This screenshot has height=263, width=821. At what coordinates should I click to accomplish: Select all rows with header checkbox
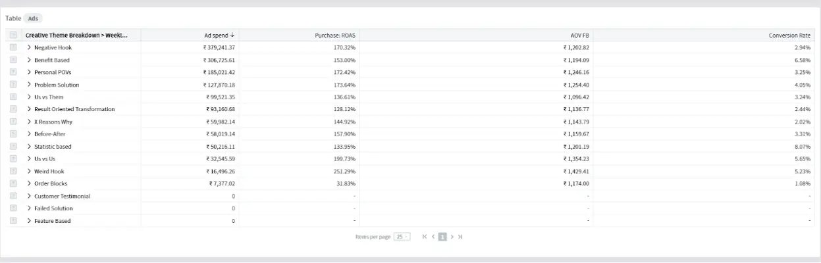[13, 35]
